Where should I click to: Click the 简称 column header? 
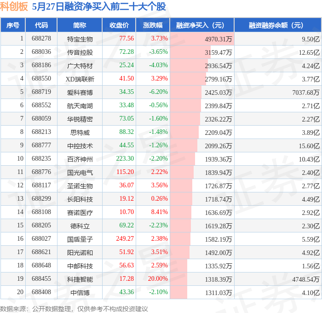[80, 25]
